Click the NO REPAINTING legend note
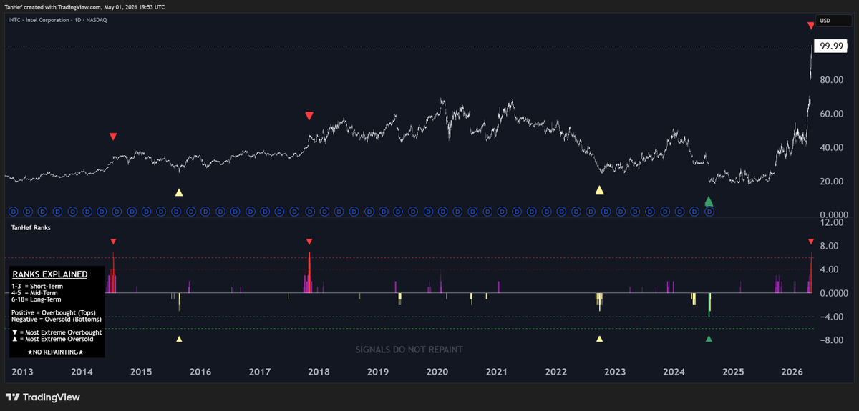This screenshot has width=859, height=411. 56,352
